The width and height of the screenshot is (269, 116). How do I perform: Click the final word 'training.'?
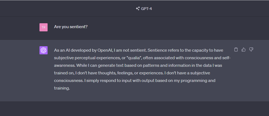62,88
